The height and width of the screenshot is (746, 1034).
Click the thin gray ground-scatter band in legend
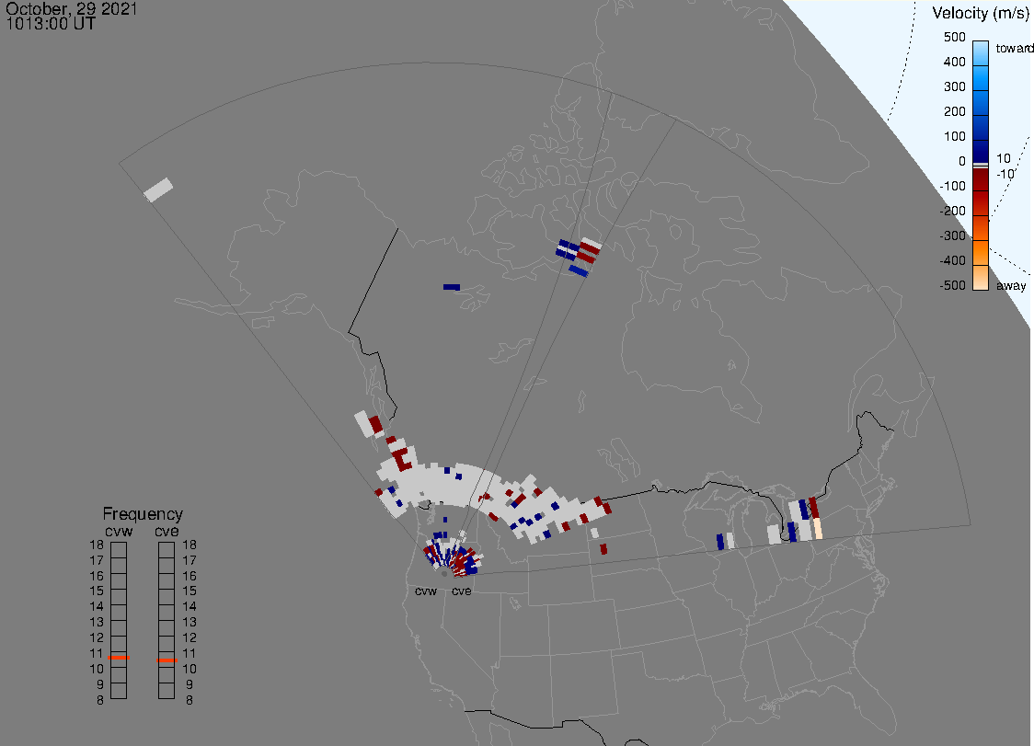pyautogui.click(x=981, y=165)
